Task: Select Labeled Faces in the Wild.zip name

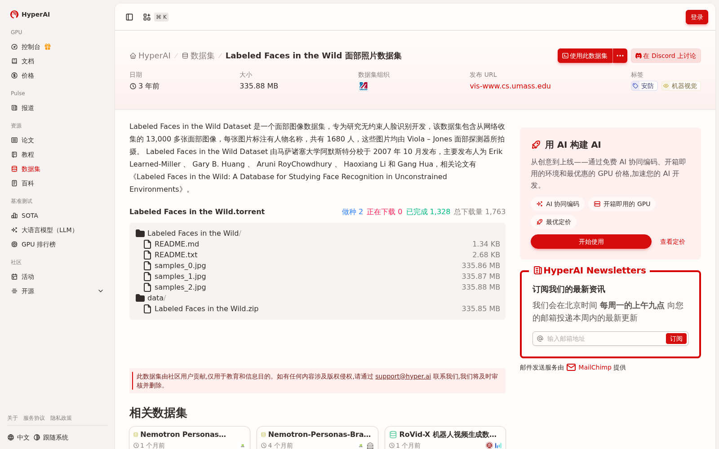Action: [206, 308]
